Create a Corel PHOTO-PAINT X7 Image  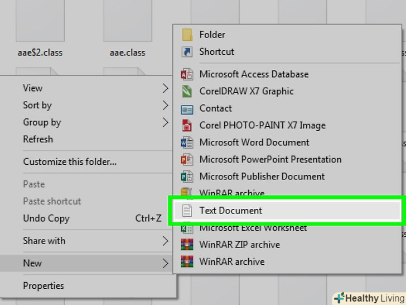click(287, 126)
